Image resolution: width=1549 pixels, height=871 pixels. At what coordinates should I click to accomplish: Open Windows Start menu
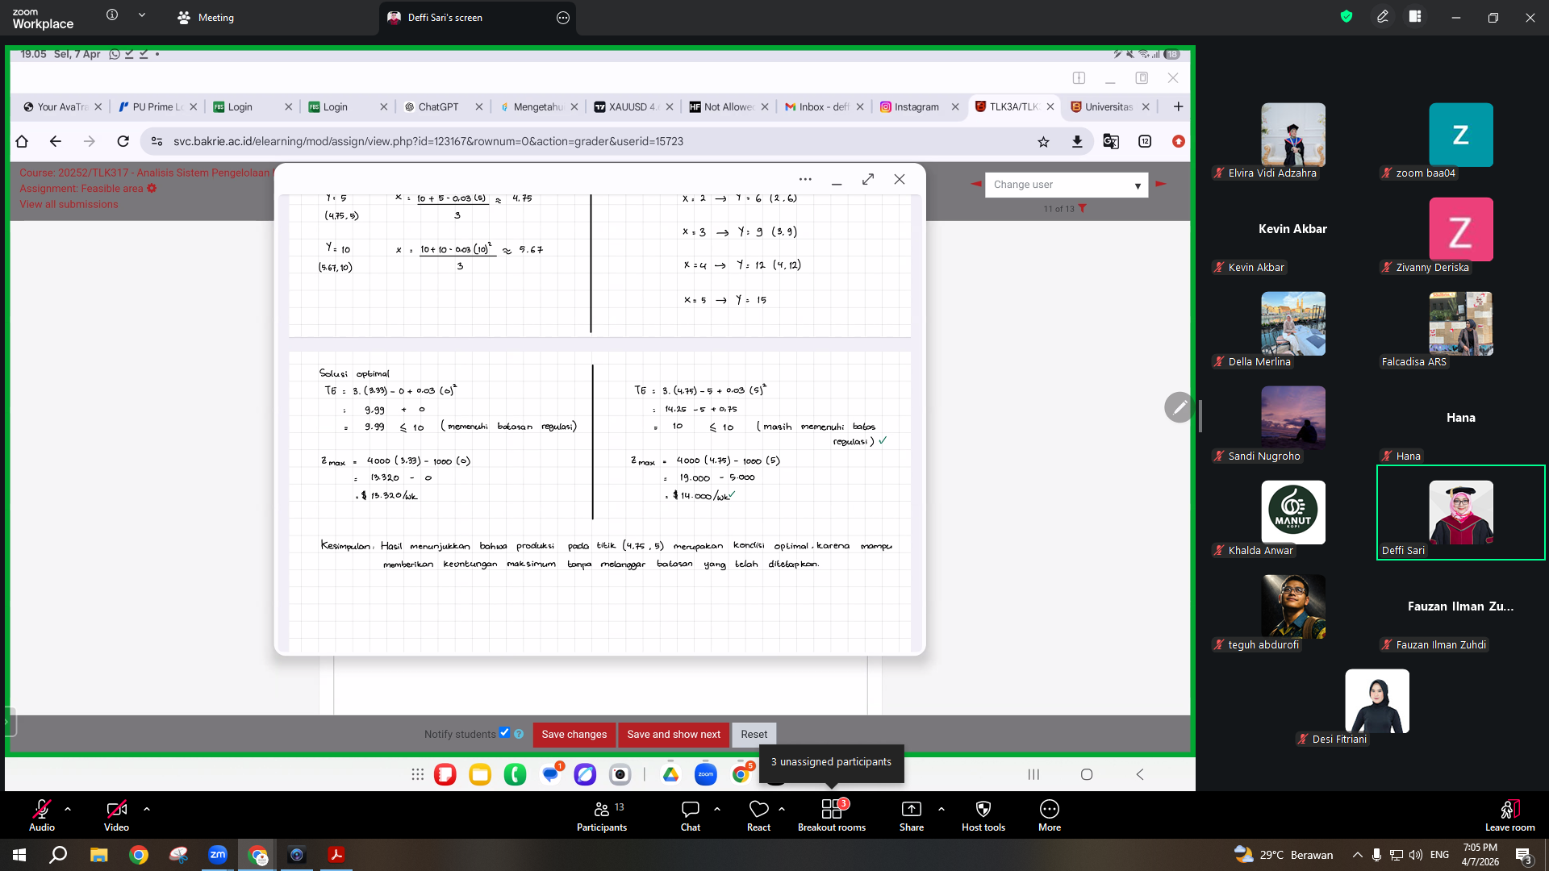click(x=19, y=855)
